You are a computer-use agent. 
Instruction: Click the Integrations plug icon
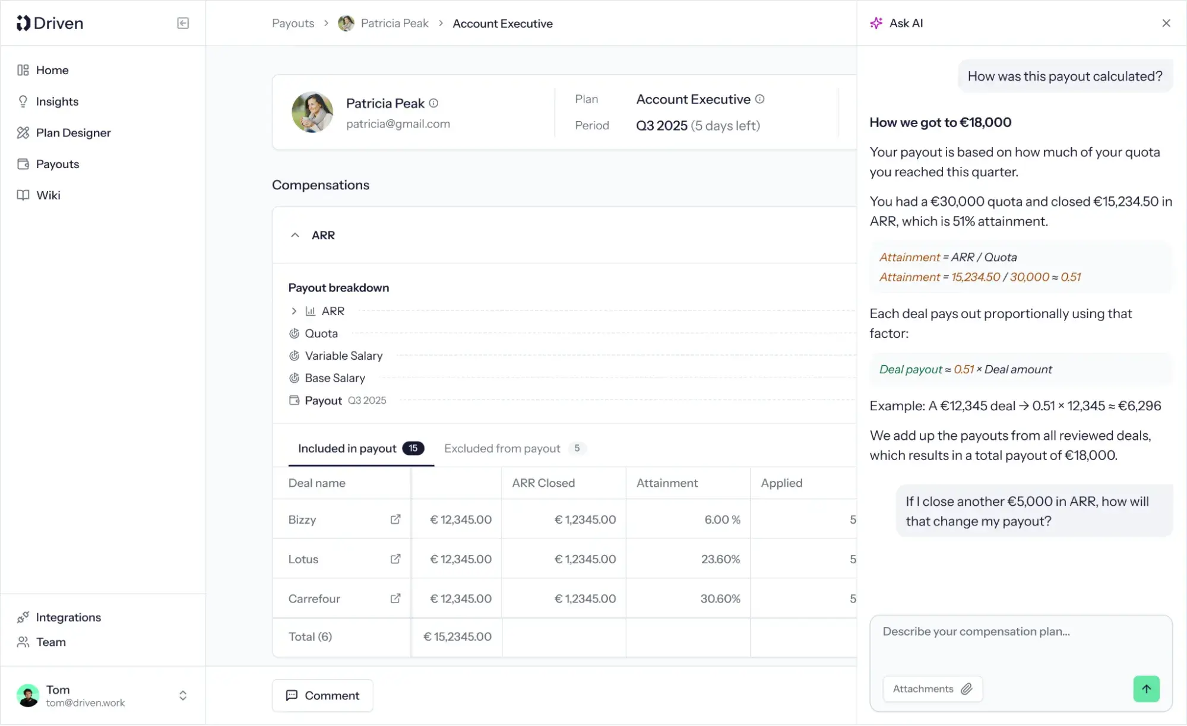23,617
